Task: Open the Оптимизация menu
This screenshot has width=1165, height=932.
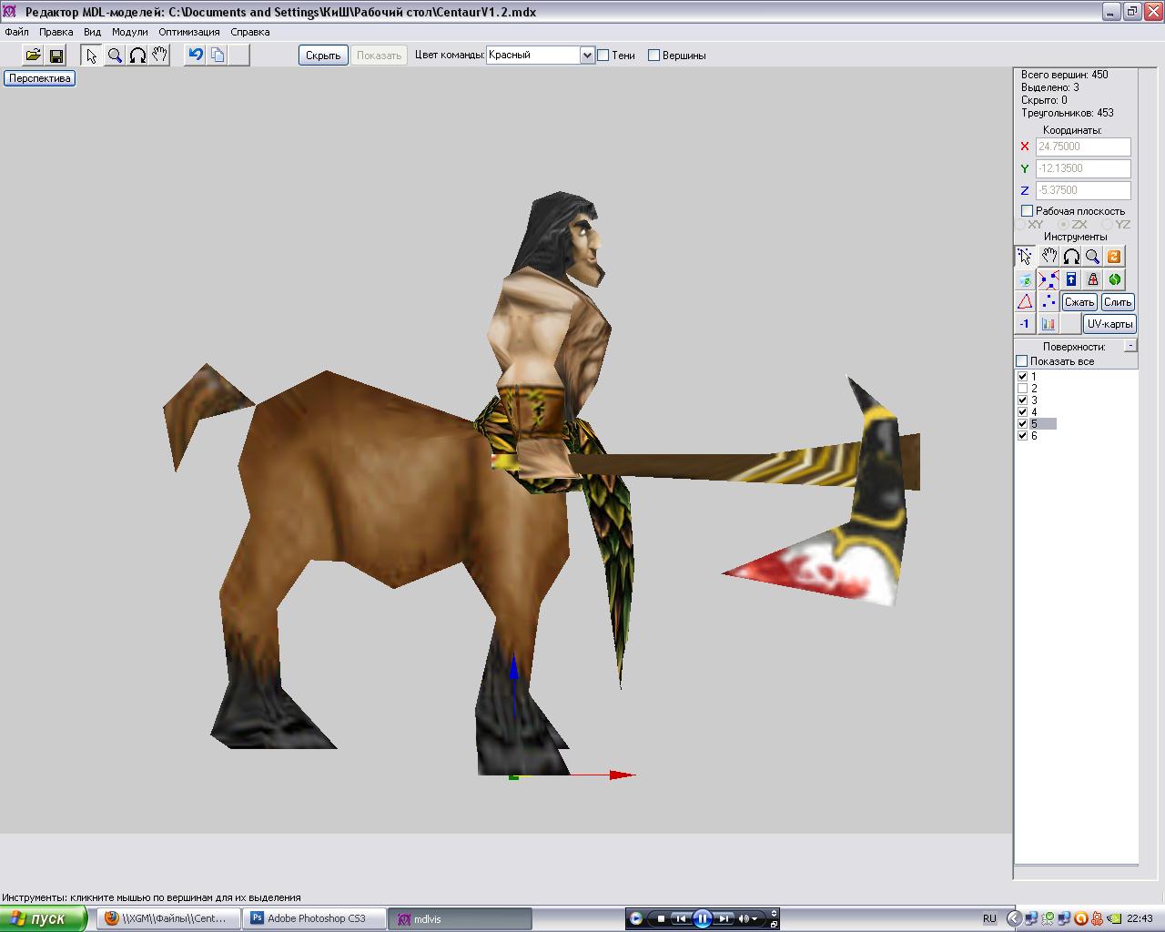Action: pyautogui.click(x=189, y=31)
